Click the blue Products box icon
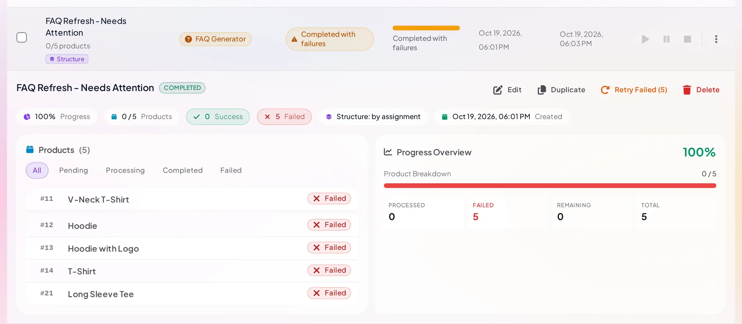The width and height of the screenshot is (742, 324). tap(30, 149)
